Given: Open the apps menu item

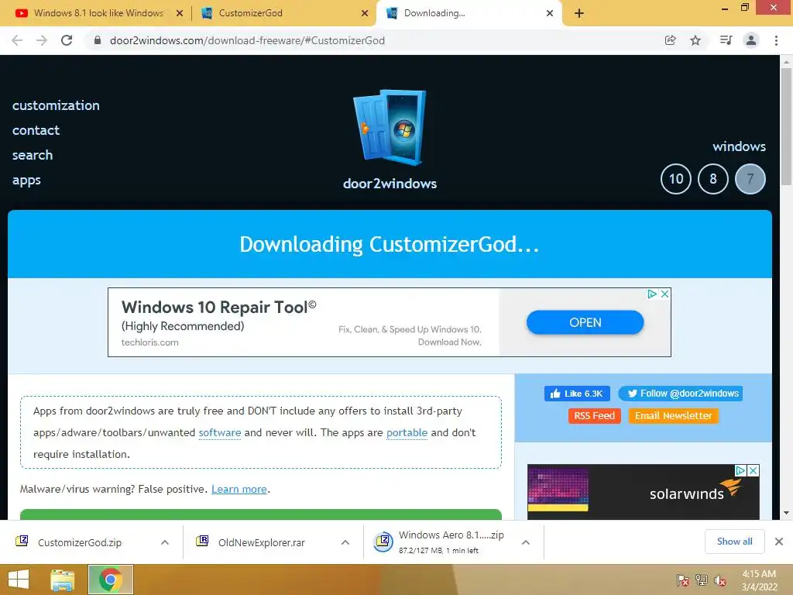Looking at the screenshot, I should [26, 181].
